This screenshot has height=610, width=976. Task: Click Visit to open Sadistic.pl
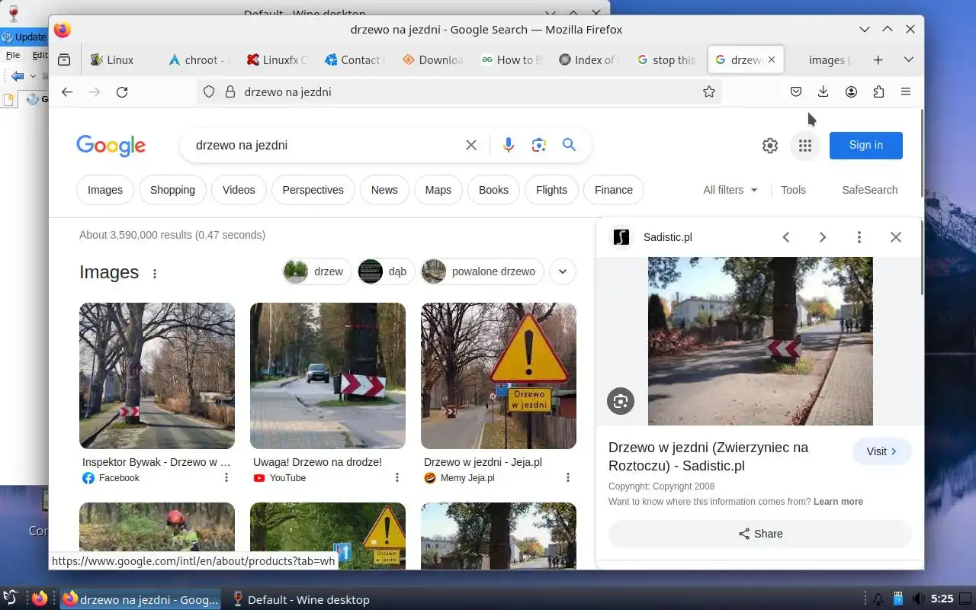(x=882, y=451)
